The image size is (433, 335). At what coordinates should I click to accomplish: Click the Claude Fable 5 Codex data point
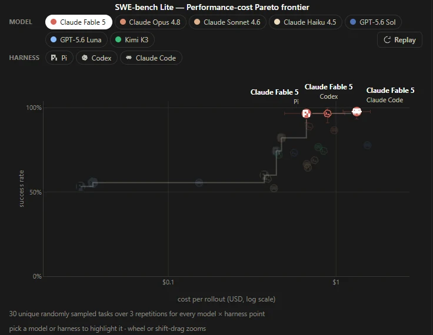(328, 113)
